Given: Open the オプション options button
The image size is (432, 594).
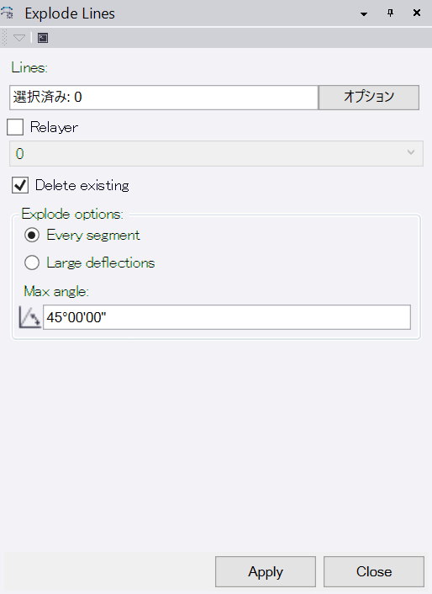Looking at the screenshot, I should click(369, 98).
